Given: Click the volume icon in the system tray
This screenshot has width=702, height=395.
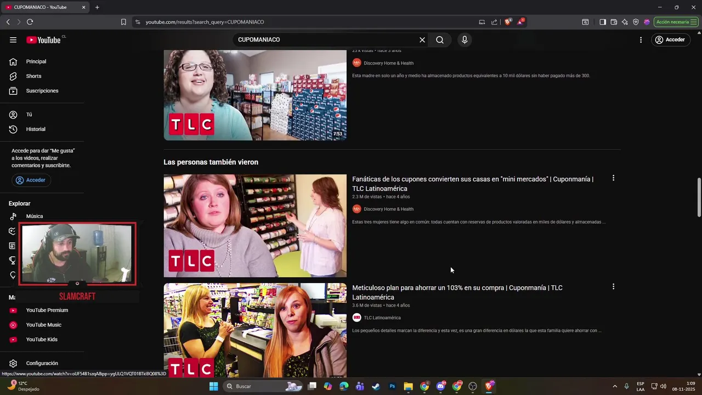Looking at the screenshot, I should click(663, 386).
